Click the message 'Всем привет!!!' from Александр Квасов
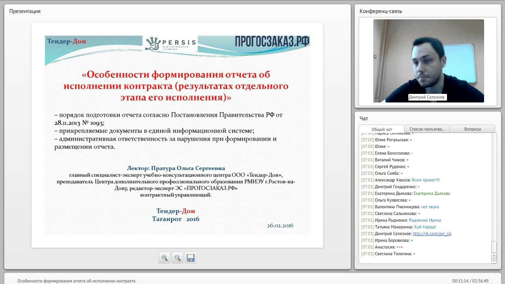Screen dimensions: 505x284 coord(426,180)
